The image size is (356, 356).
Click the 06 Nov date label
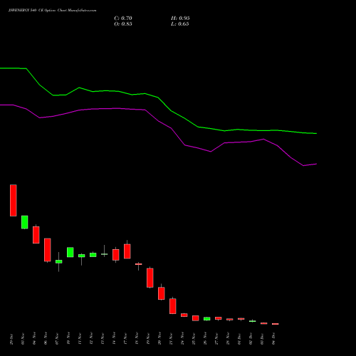pyautogui.click(x=46, y=338)
